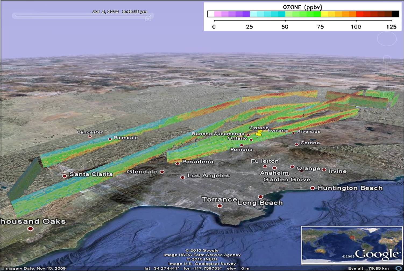Click the "Fontana" map label

[x=278, y=130]
